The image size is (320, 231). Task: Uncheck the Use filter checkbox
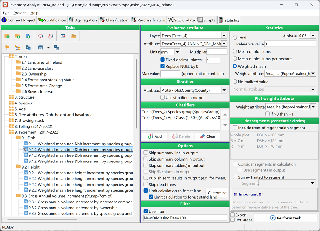(x=146, y=211)
